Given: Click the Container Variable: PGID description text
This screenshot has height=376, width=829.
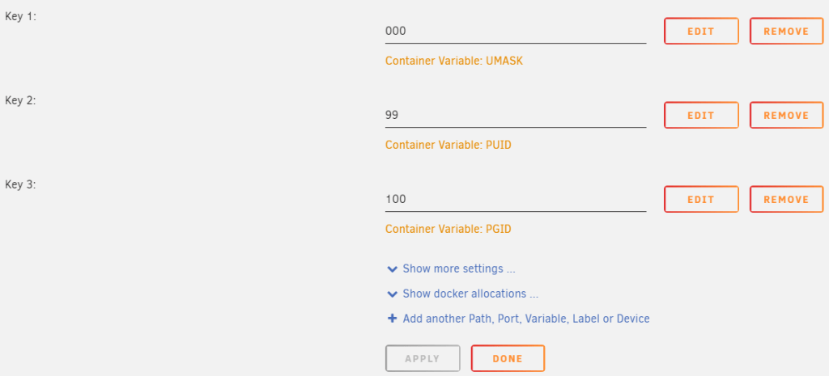Looking at the screenshot, I should click(448, 229).
